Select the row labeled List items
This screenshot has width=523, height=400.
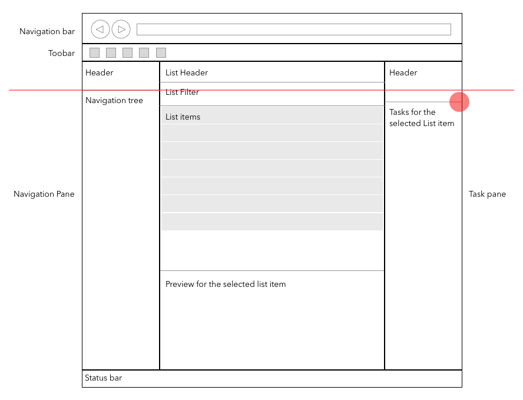pos(272,115)
